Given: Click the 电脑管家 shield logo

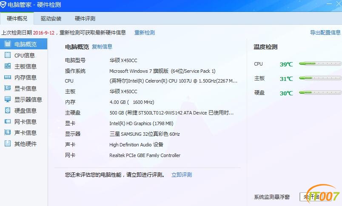Looking at the screenshot, I should (3, 5).
